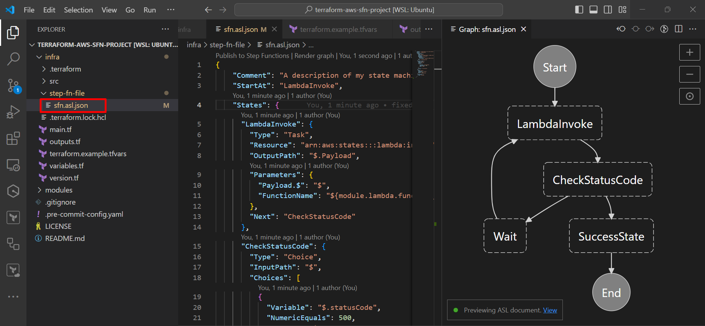Zoom out on the state machine graph
This screenshot has height=326, width=705.
690,74
